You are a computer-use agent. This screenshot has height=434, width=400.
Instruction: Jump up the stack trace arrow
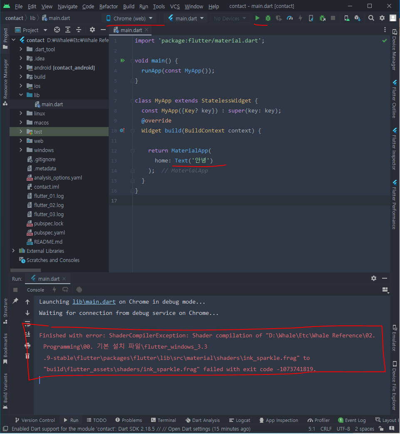(27, 302)
